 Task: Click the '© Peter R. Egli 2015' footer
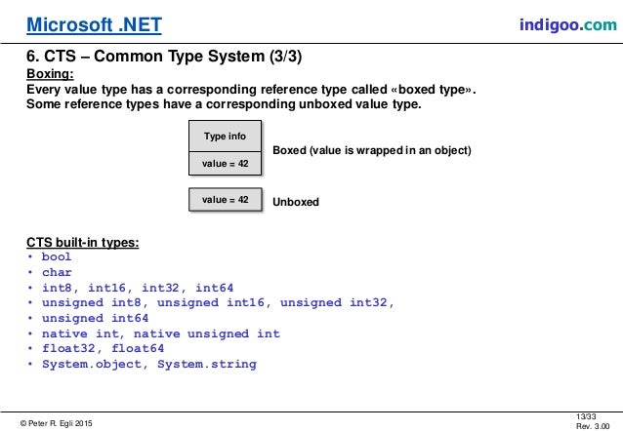(56, 423)
